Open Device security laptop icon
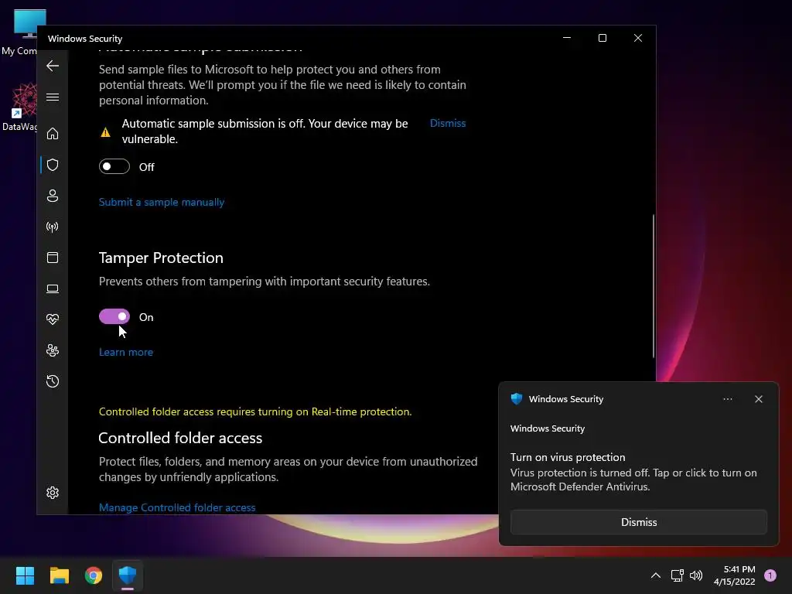This screenshot has height=594, width=792. coord(53,288)
